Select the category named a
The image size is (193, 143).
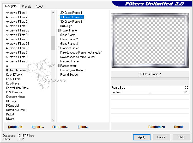7,66
